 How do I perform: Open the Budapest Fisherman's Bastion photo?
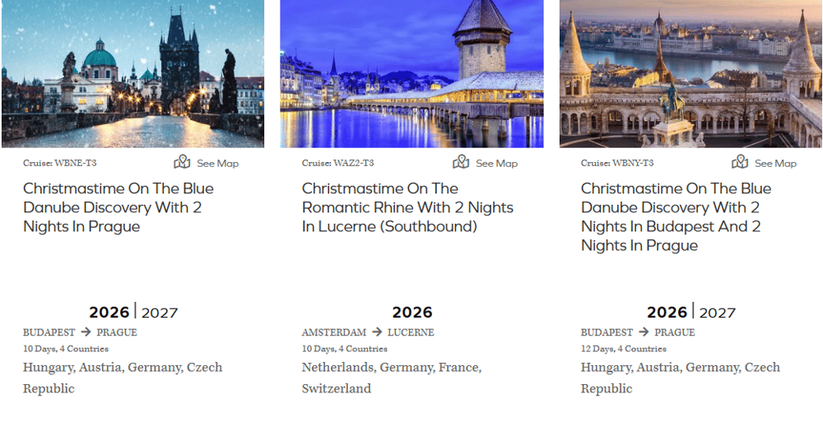point(690,74)
